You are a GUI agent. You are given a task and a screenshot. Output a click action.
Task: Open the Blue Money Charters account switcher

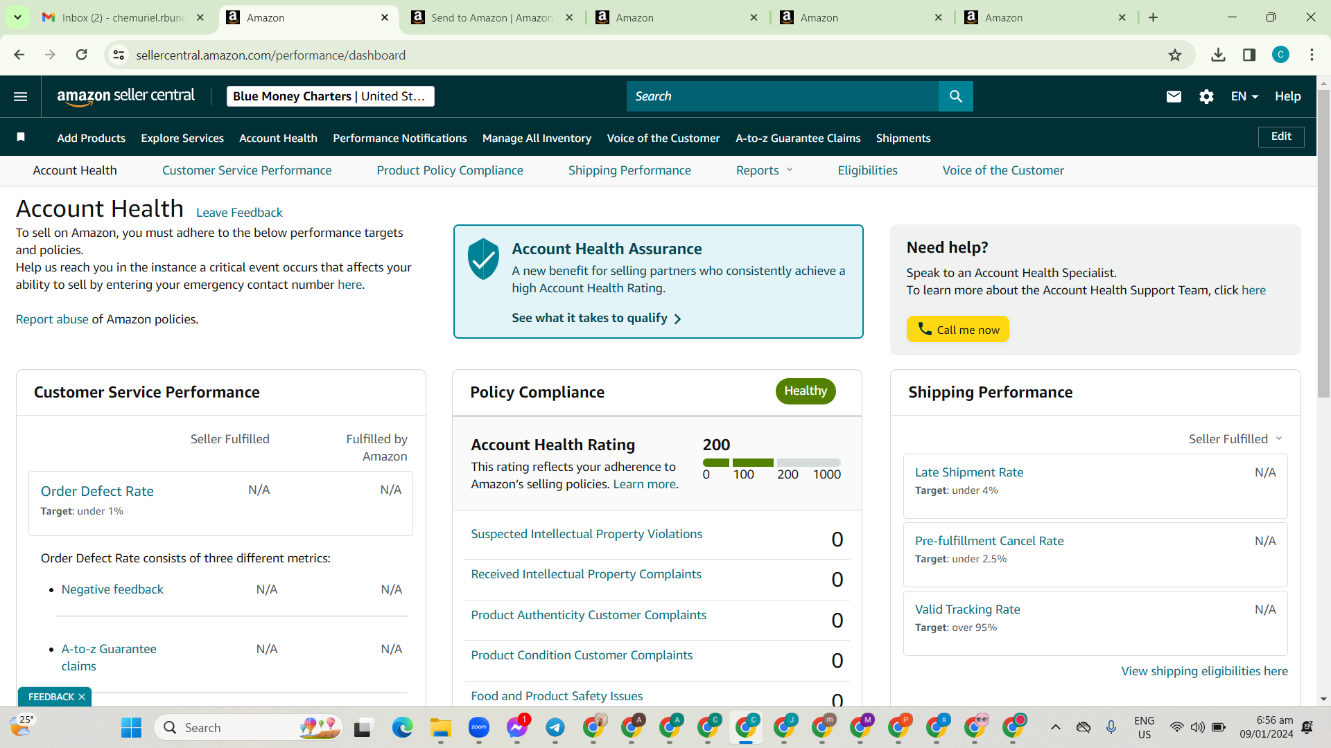(x=330, y=96)
